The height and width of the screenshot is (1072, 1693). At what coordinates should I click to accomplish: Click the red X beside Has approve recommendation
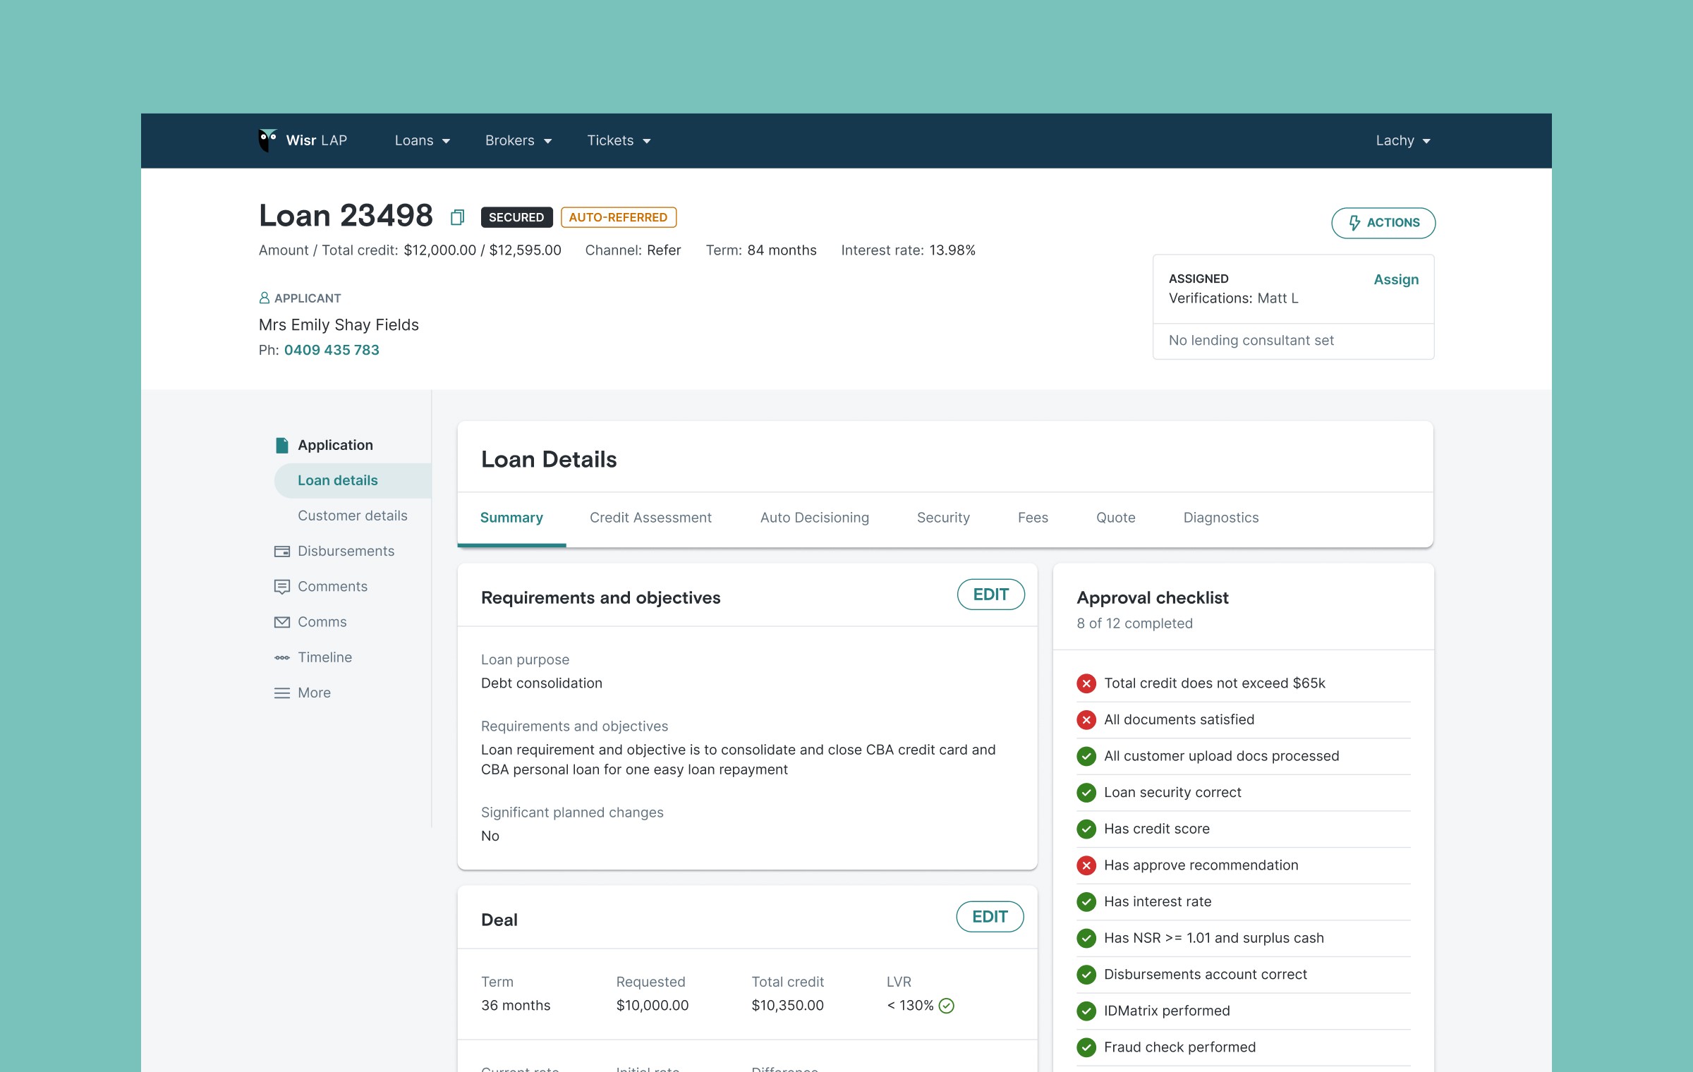click(x=1086, y=865)
